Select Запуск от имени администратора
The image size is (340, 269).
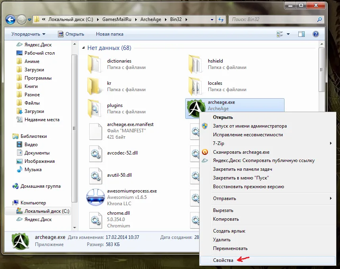250,126
